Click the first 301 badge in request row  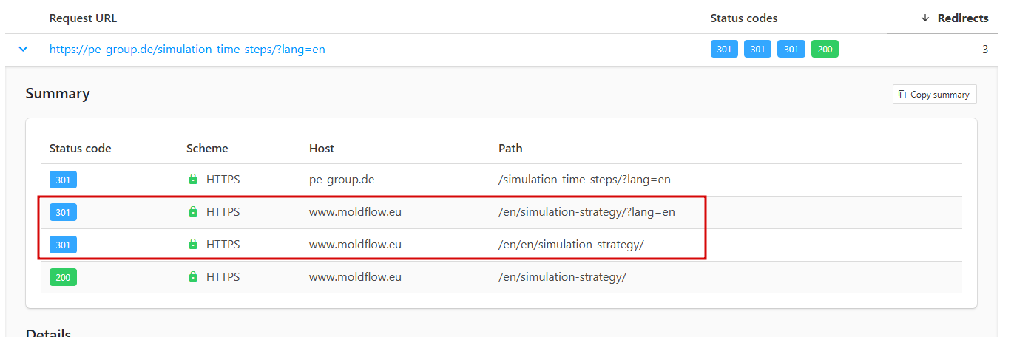coord(724,50)
